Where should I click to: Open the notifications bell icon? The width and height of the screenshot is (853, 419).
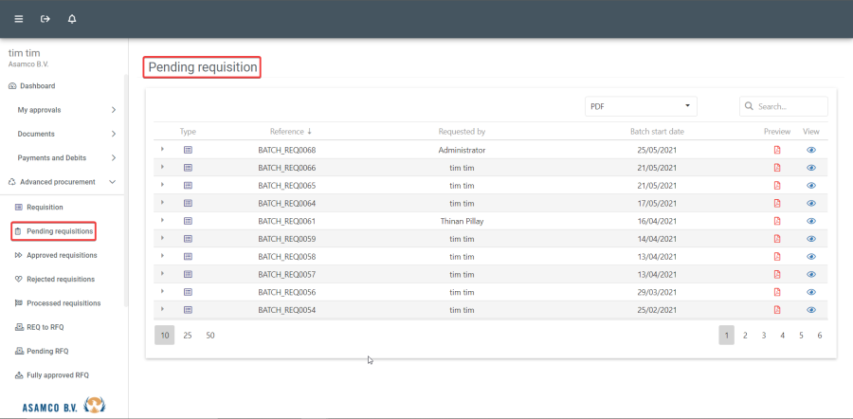(x=72, y=19)
